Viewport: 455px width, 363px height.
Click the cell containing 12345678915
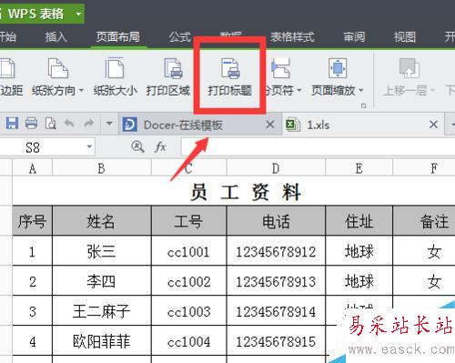point(276,341)
